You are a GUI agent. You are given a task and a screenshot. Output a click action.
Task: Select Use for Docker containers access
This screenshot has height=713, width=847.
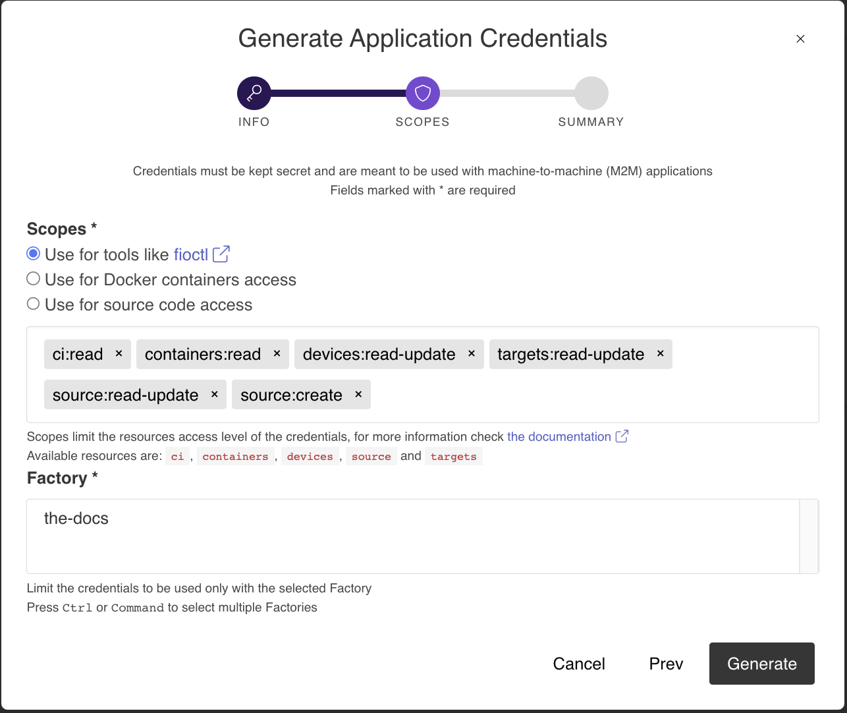(x=34, y=279)
